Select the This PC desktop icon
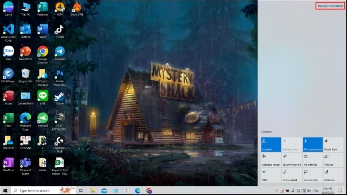Screen dimensions: 347x195 pos(25,8)
